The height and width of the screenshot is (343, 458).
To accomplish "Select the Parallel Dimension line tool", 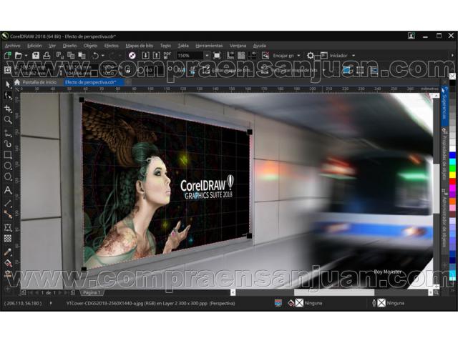I will tap(8, 203).
